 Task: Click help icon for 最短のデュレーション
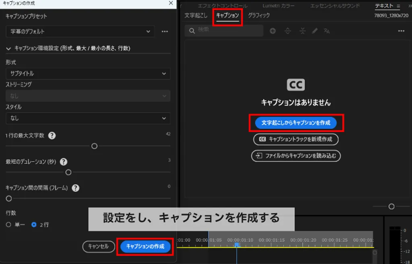coord(64,162)
